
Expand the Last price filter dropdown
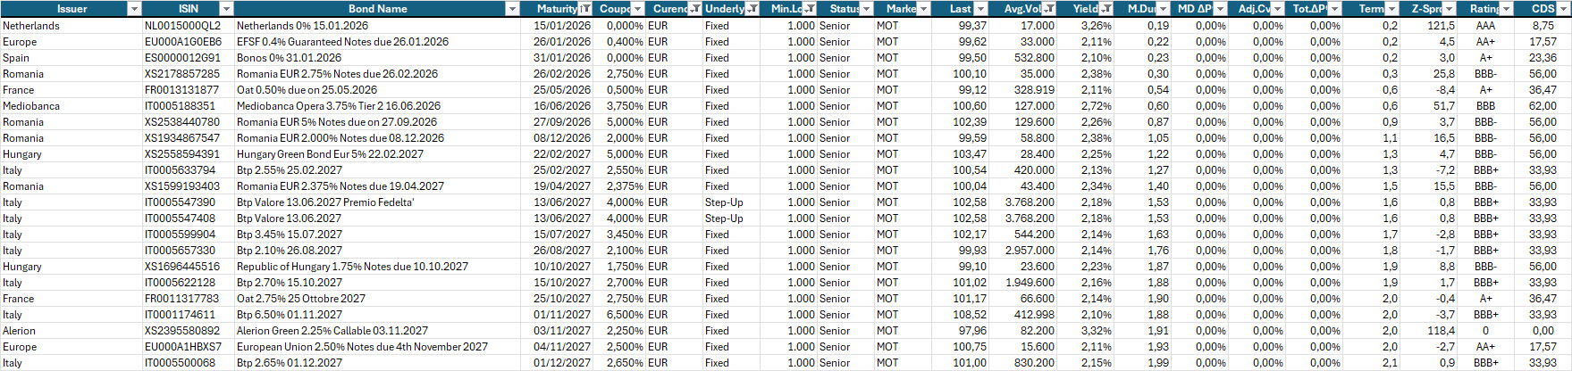tap(980, 9)
